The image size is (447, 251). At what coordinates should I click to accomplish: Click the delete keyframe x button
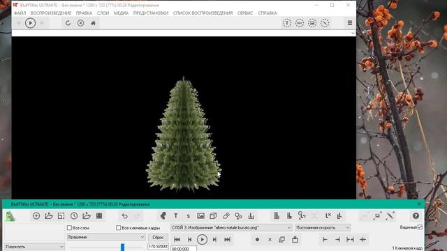tap(270, 240)
